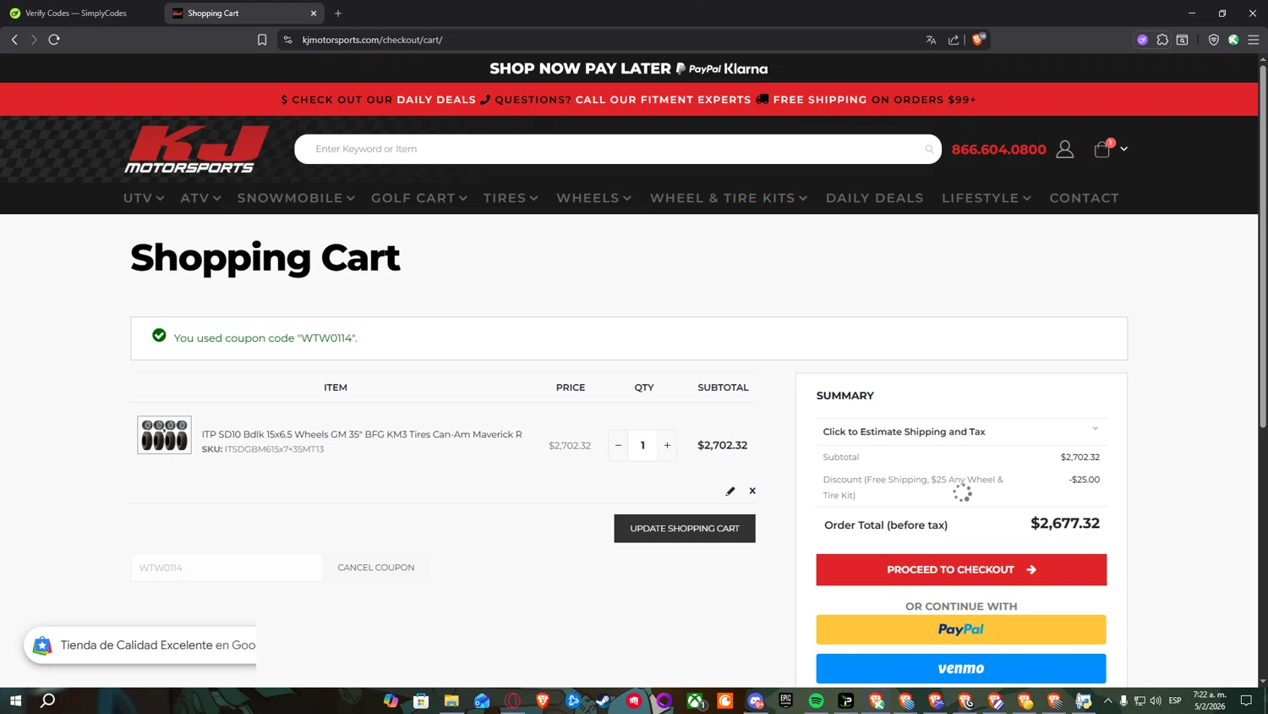Open the browser hamburger menu
The height and width of the screenshot is (714, 1268).
click(1254, 40)
